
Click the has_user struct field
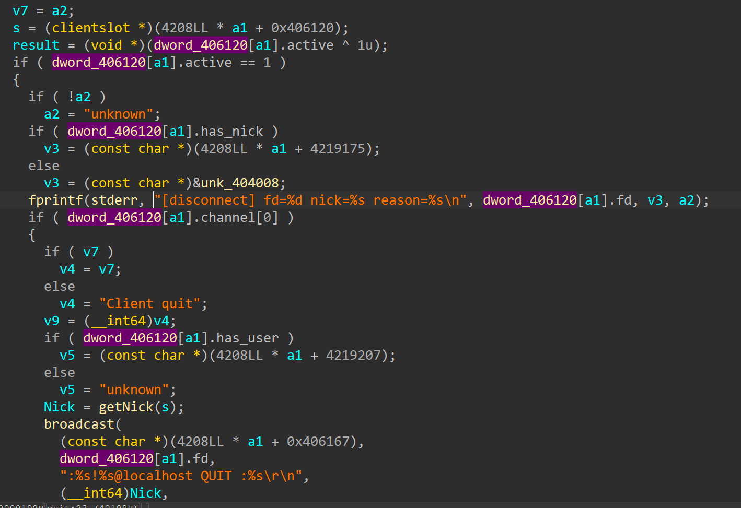point(248,338)
